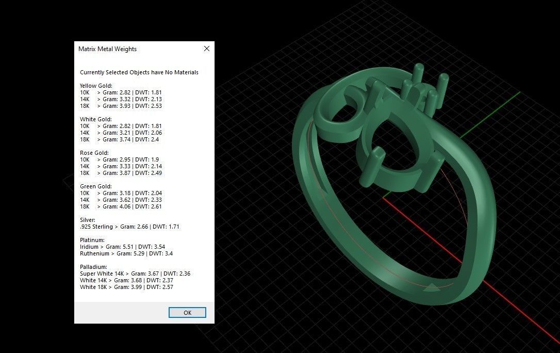Click the 'Silver:' heading
This screenshot has height=353, width=560.
(88, 220)
